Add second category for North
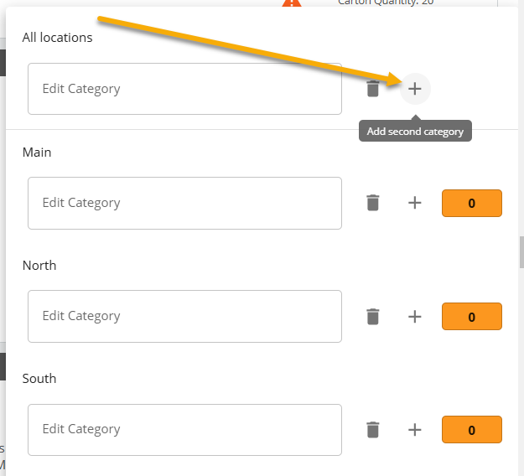524x476 pixels. 415,316
